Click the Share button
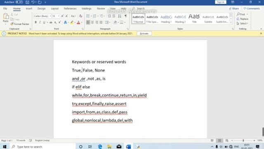The image size is (264, 149). (234, 8)
